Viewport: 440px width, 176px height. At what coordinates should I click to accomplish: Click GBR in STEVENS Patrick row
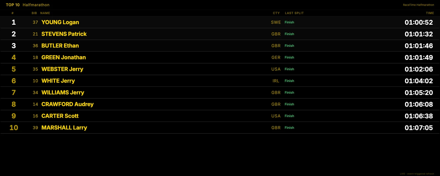276,34
